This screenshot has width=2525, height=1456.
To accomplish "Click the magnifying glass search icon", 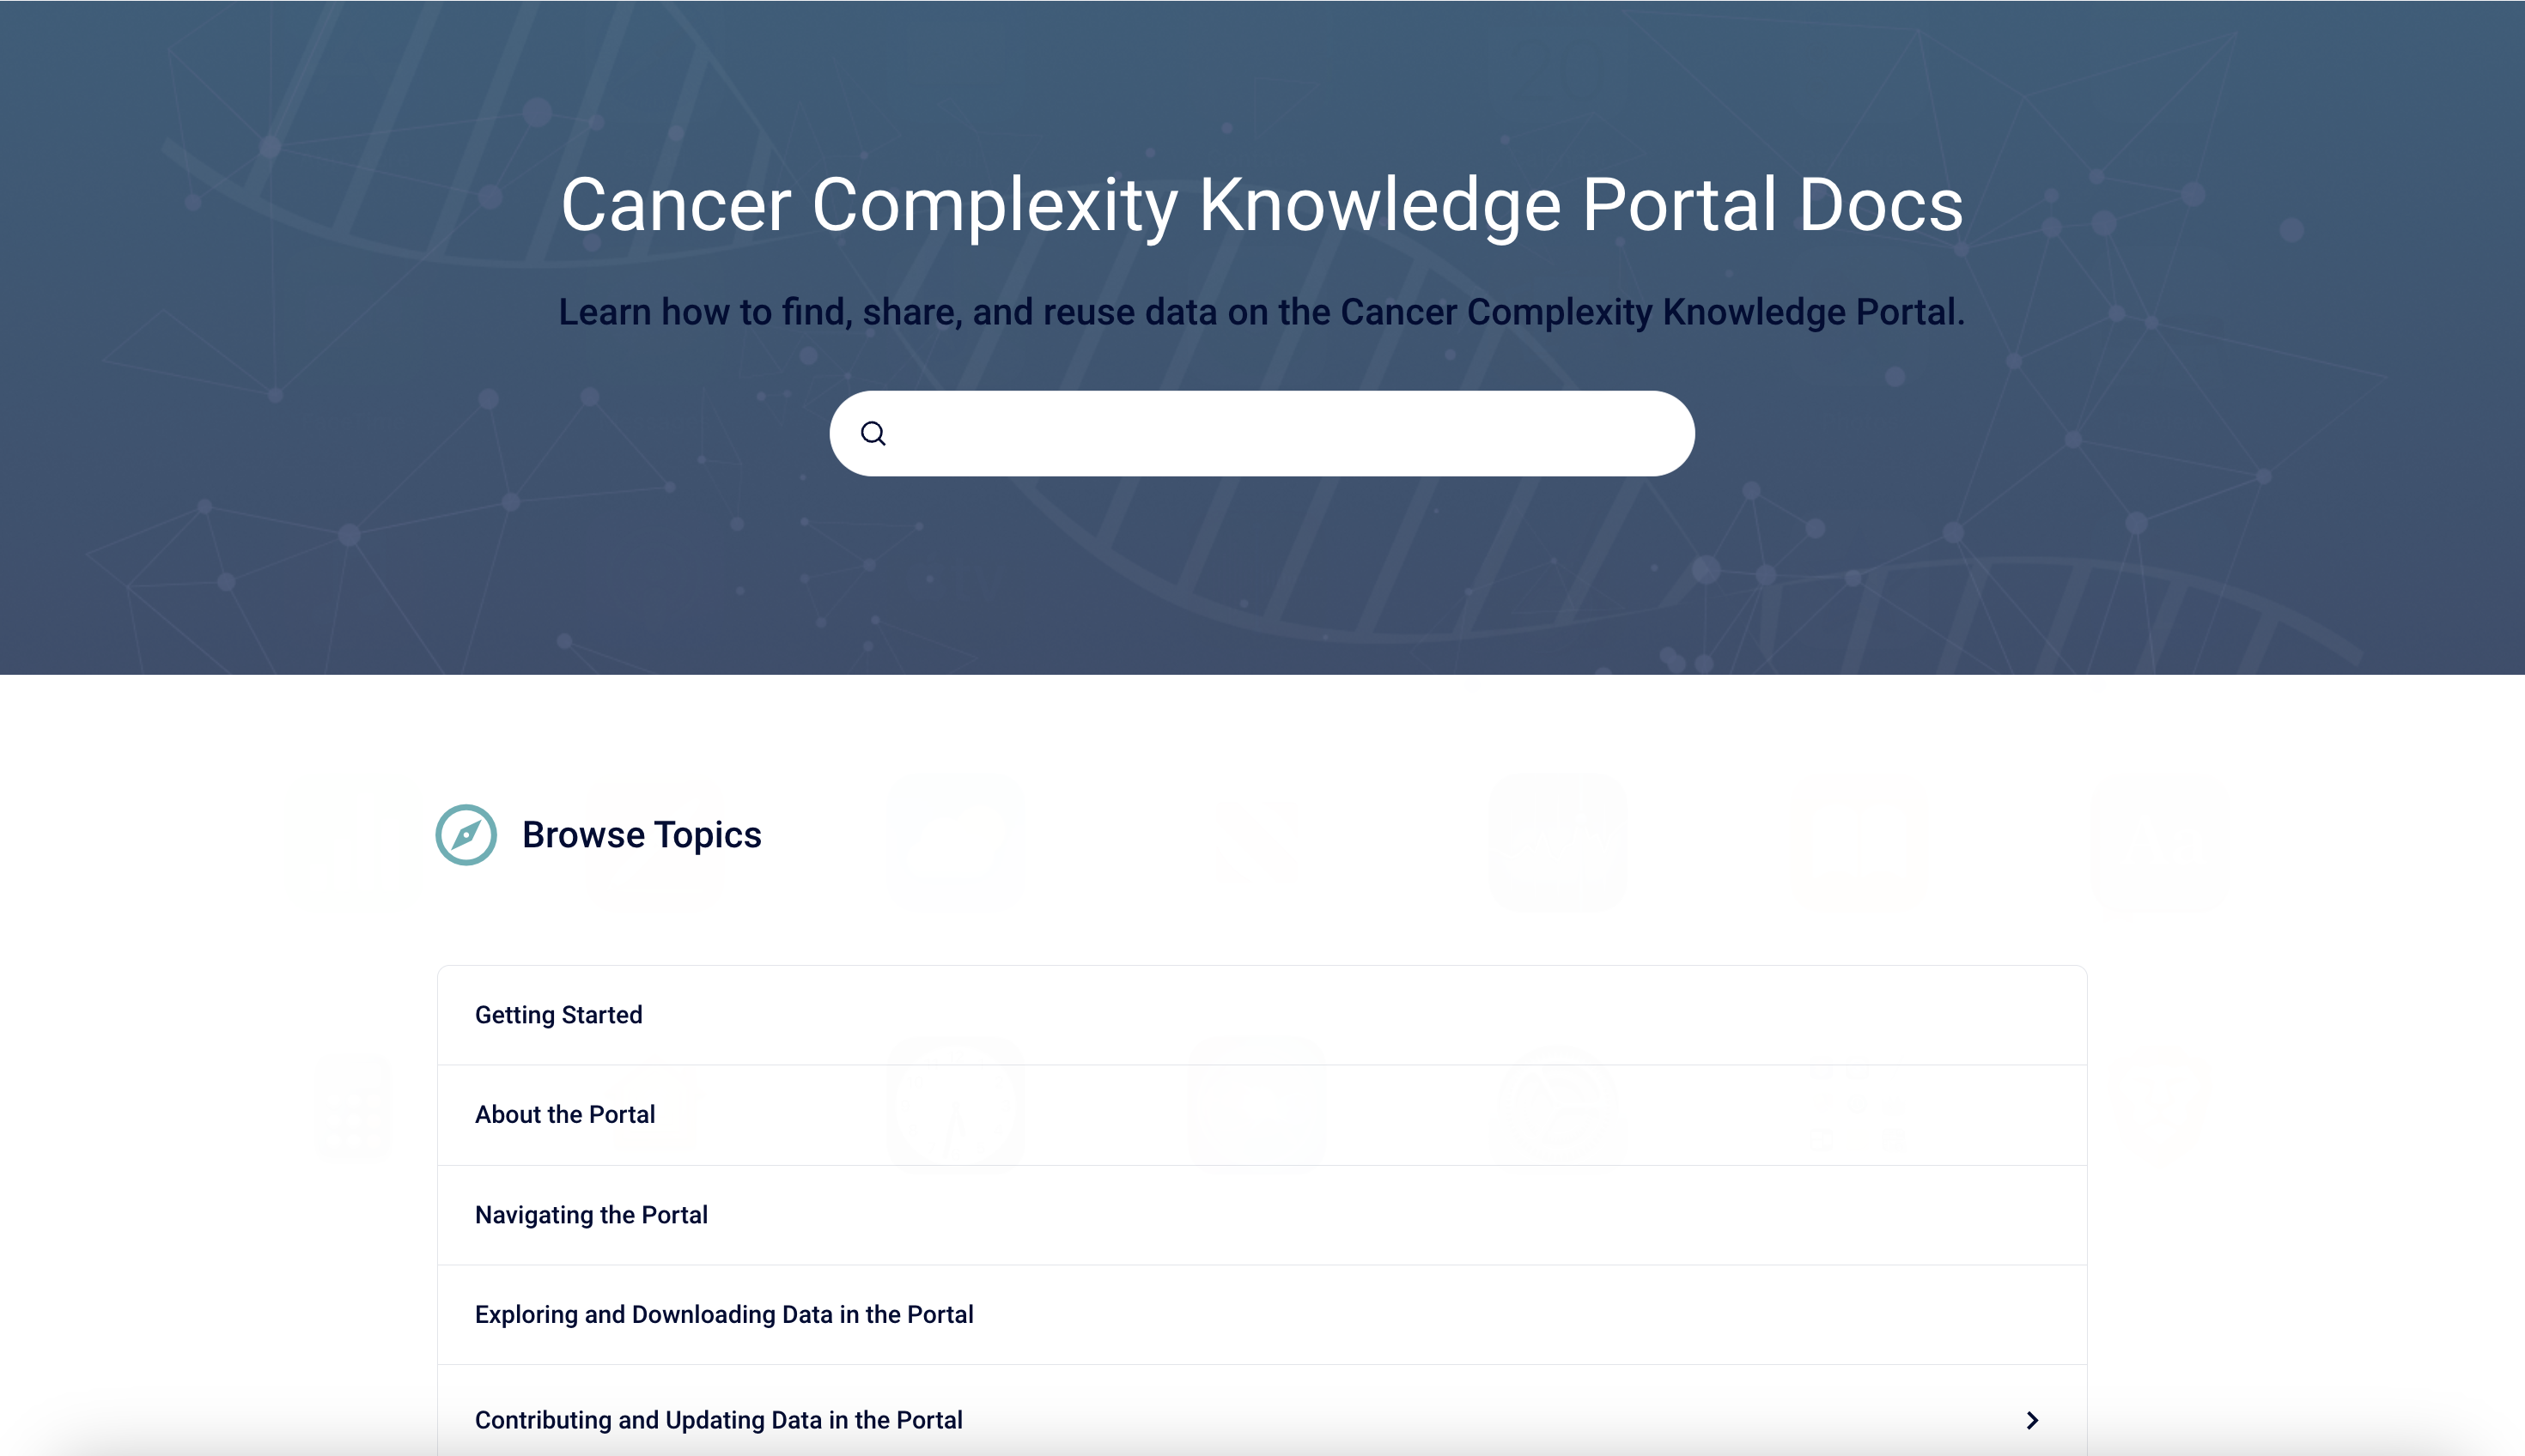I will coord(873,433).
